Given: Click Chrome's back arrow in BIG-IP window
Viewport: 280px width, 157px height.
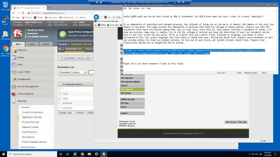Looking at the screenshot, I should click(x=14, y=13).
